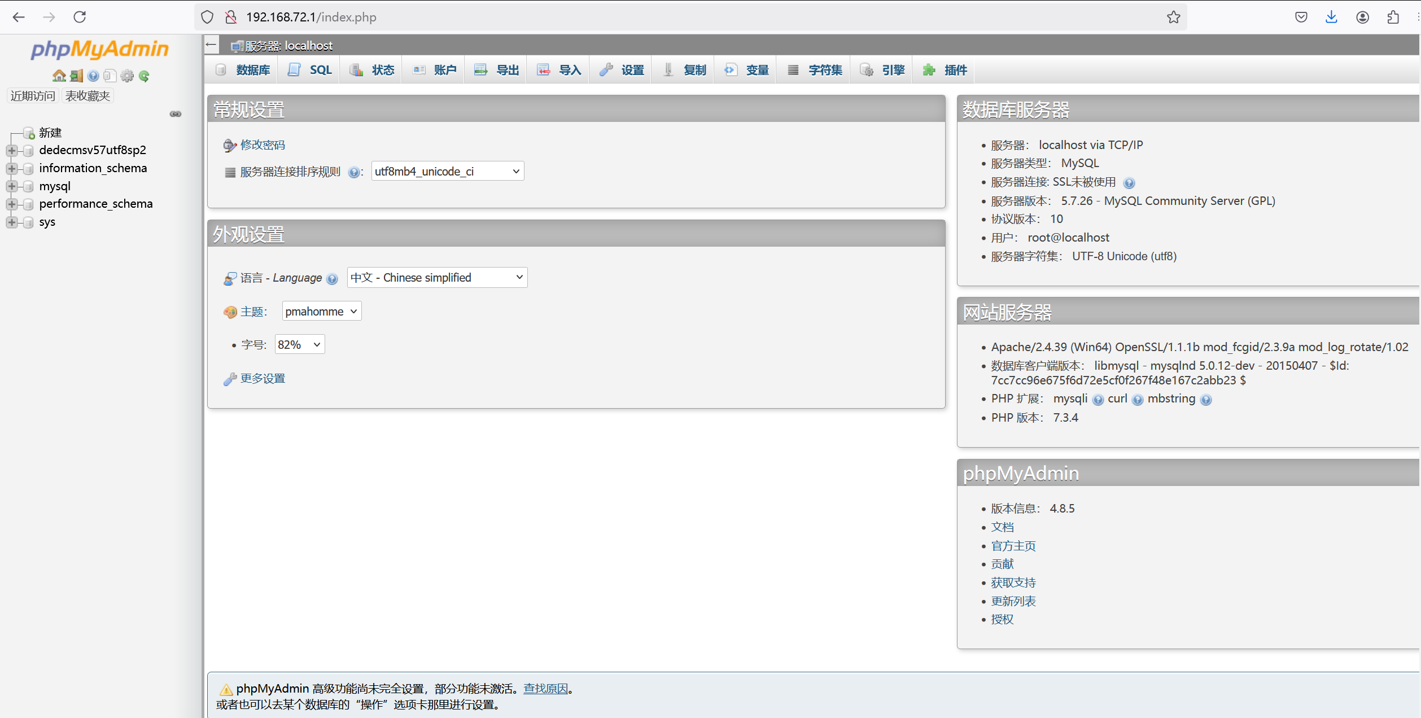Click database icon beside sys
Screen dimensions: 1421x718
[28, 222]
